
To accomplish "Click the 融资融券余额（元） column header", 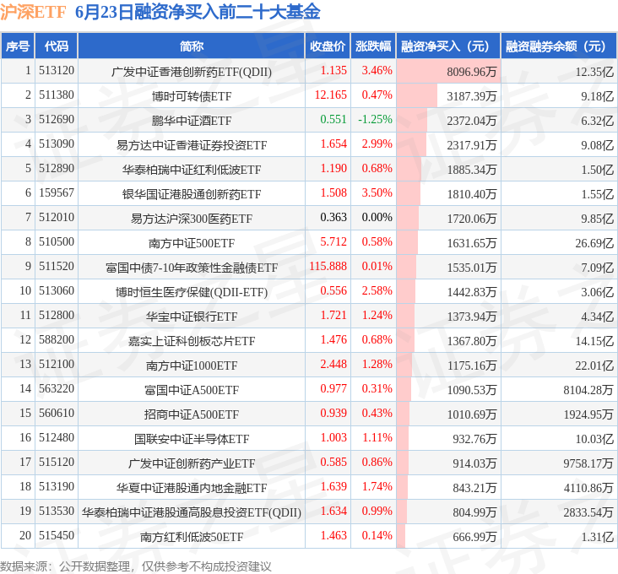I will pyautogui.click(x=559, y=46).
